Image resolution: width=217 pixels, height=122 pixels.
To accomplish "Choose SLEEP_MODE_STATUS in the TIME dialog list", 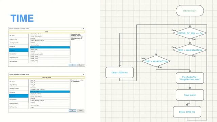I will tap(50, 41).
